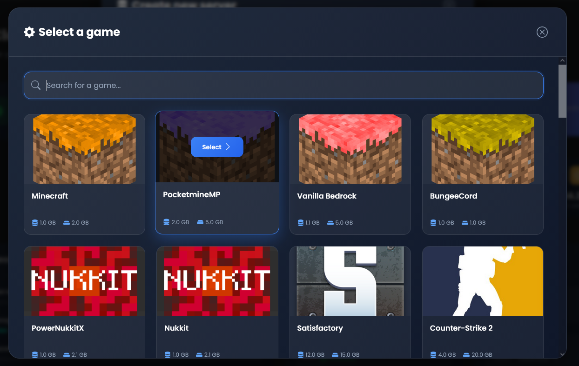The width and height of the screenshot is (579, 366).
Task: Click the Minecraft grass block thumbnail
Action: [84, 149]
